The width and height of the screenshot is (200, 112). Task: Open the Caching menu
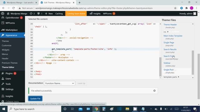tap(59, 13)
